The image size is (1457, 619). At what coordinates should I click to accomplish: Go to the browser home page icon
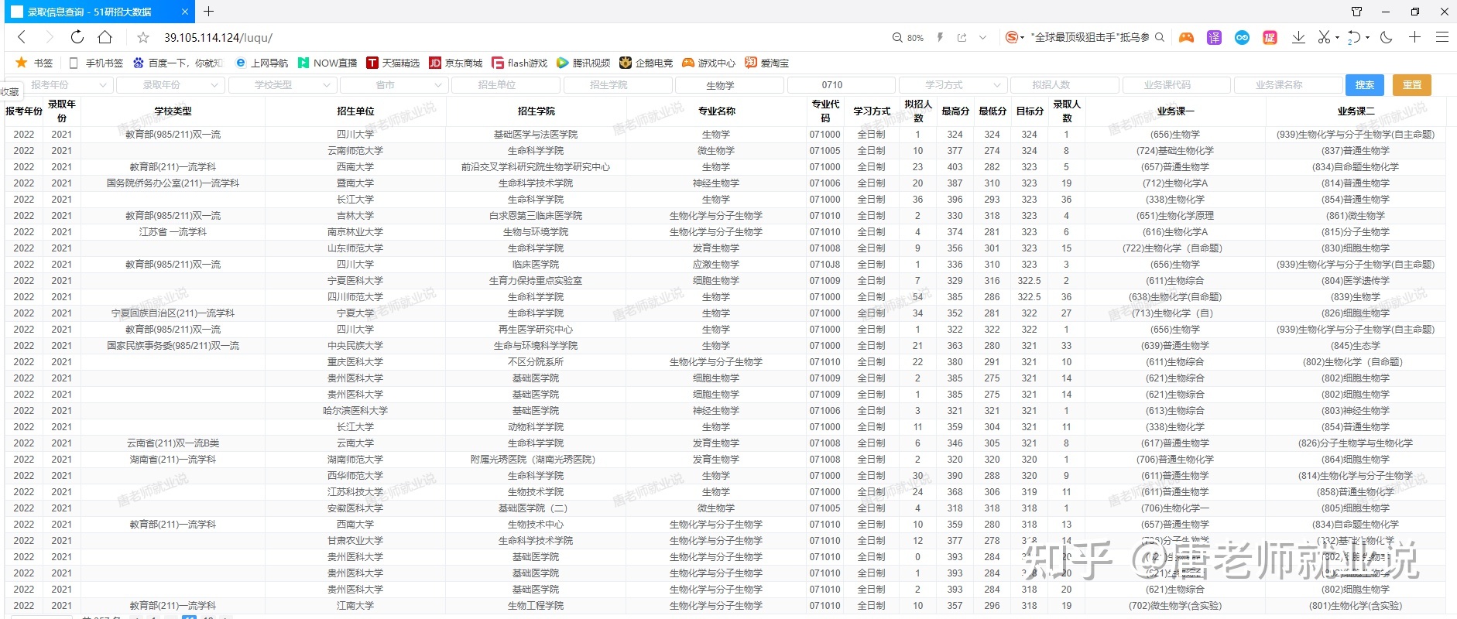[105, 37]
